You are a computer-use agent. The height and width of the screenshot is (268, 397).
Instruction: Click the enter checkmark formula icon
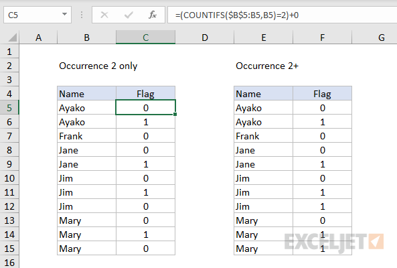(x=129, y=15)
